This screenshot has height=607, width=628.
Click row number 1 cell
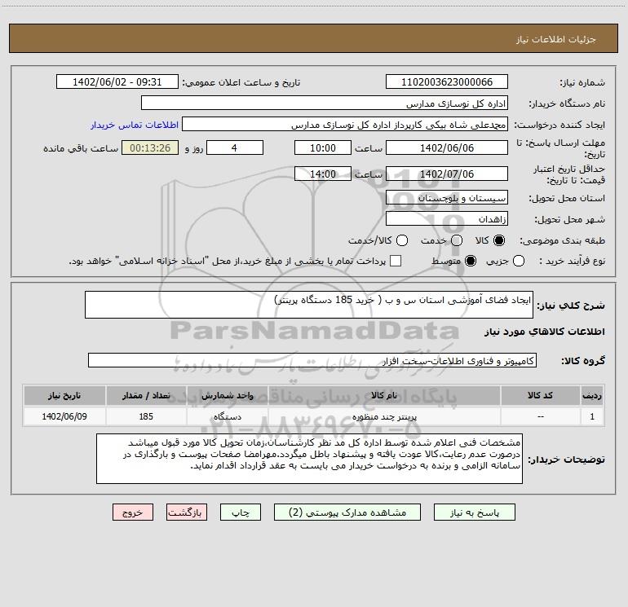tap(592, 416)
